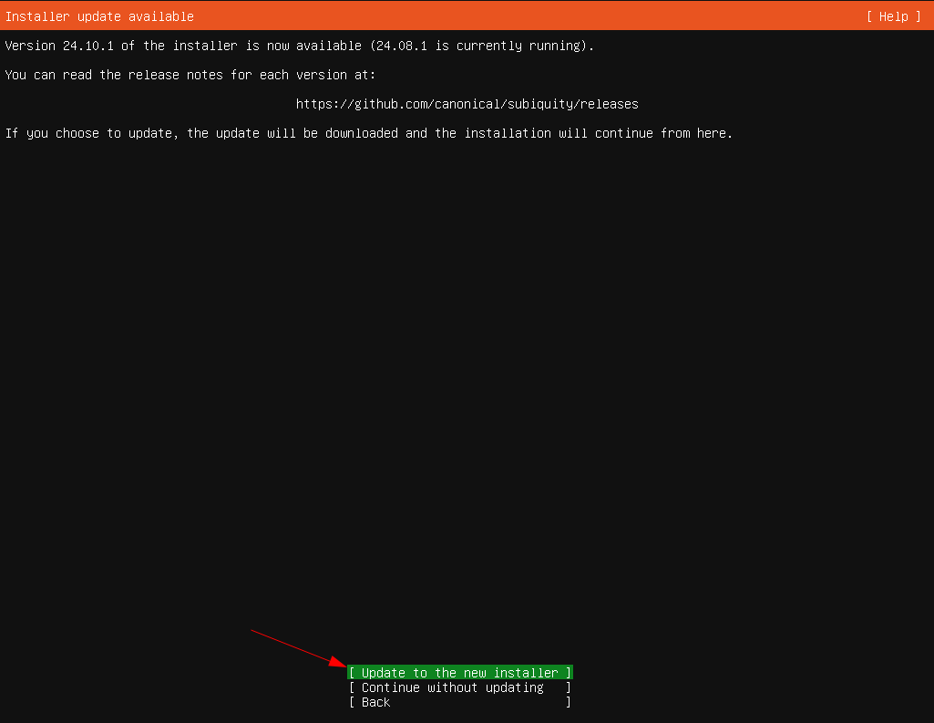Click the 'Installer update available' title
Screen dimensions: 934x723
tap(99, 16)
